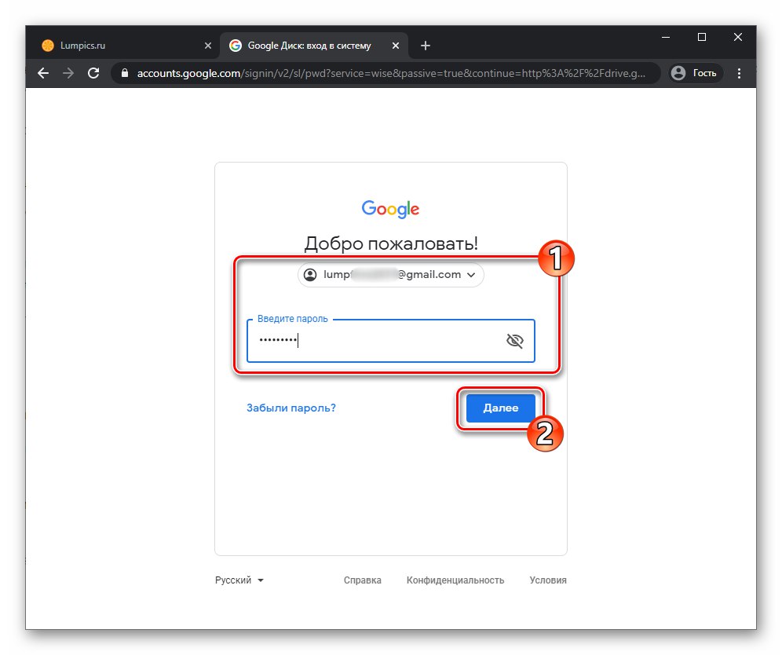Click the site security lock icon

[x=124, y=73]
